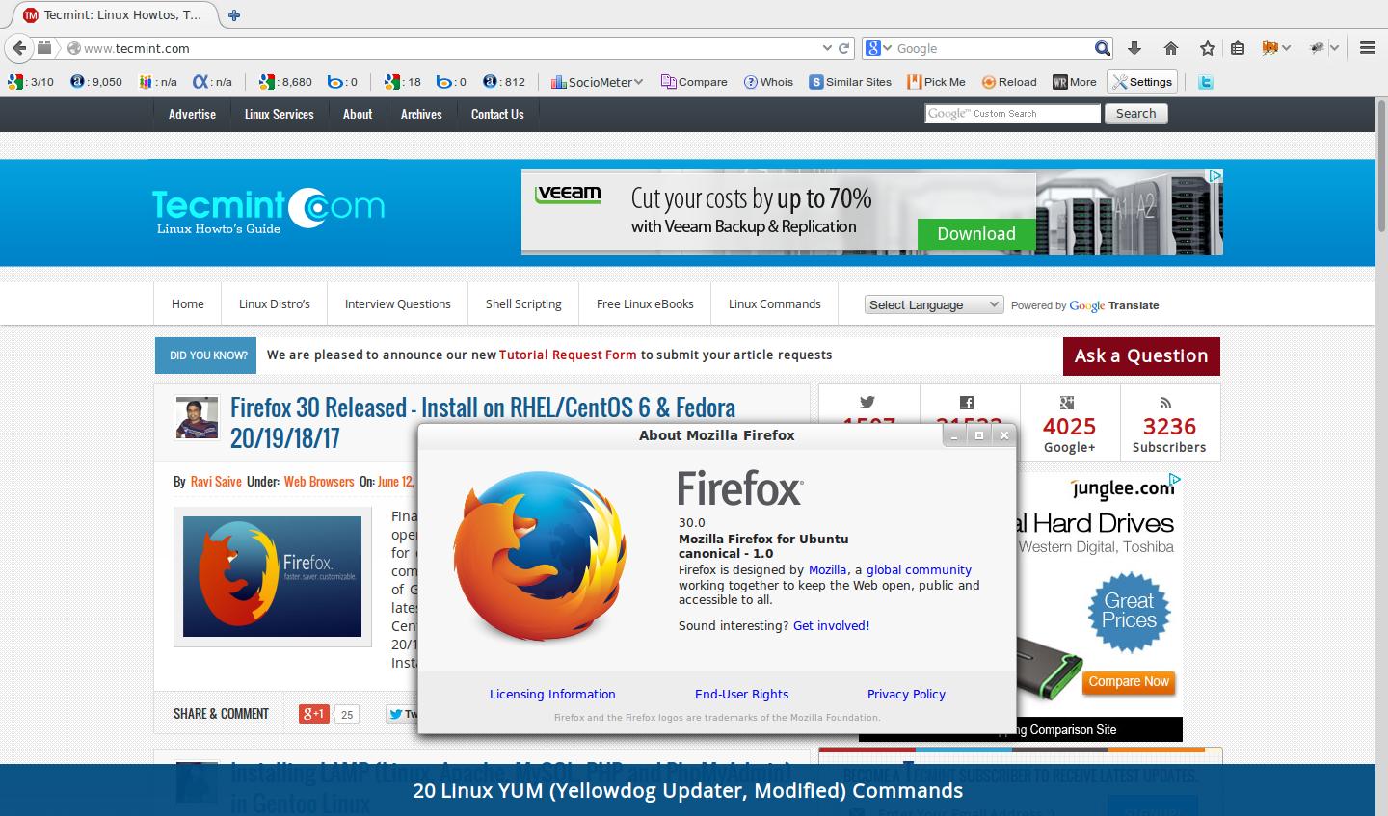Open Shell Scripting navigation item
The width and height of the screenshot is (1388, 816).
coord(523,303)
